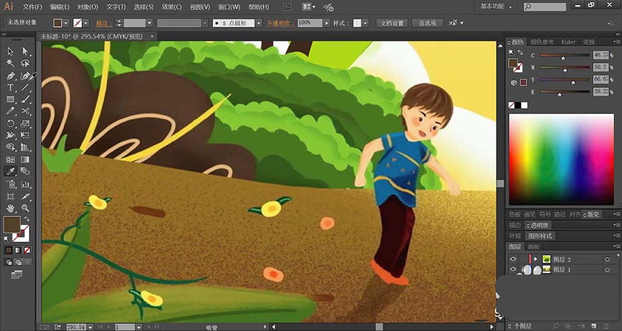Select the Magic Wand tool
This screenshot has width=622, height=331.
pos(11,63)
